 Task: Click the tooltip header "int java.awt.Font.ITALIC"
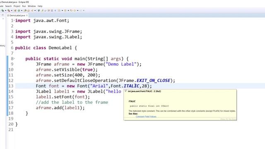[x=144, y=91]
